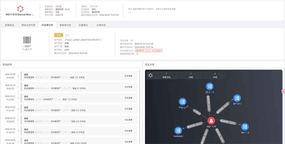The height and width of the screenshot is (144, 285).
Task: Click the victim host node ending in .1
Action: coord(183,101)
